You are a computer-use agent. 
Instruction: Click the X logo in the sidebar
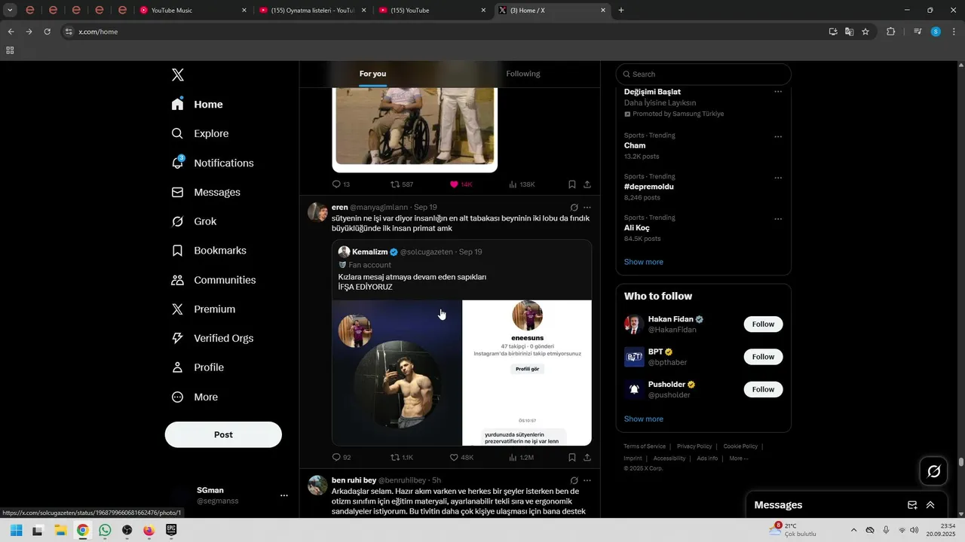(x=178, y=75)
